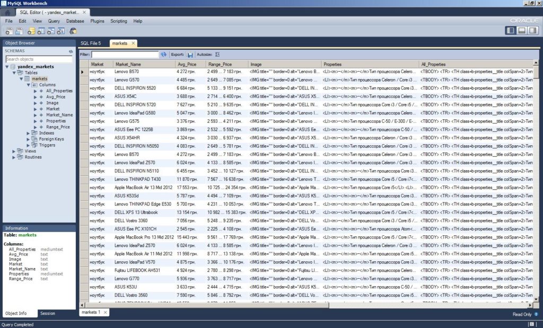Image resolution: width=543 pixels, height=328 pixels.
Task: Click the vertical scrollbar down arrow
Action: coord(536,299)
